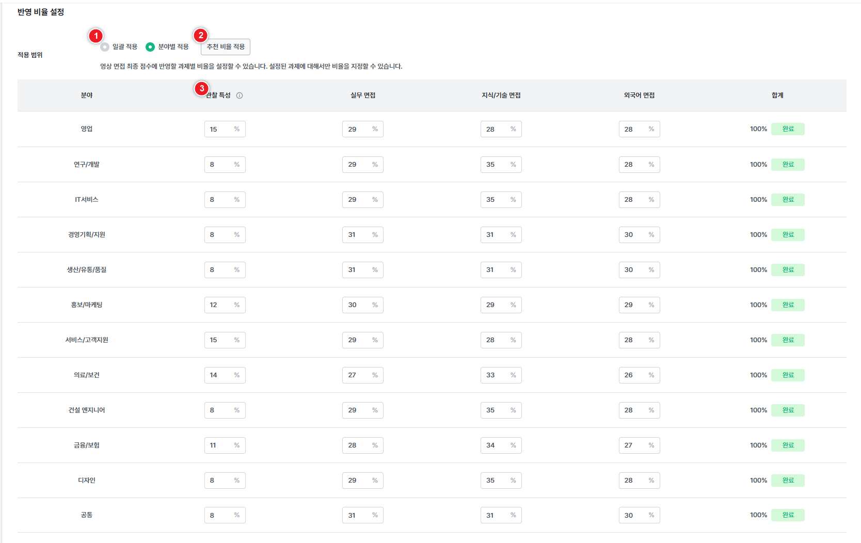
Task: Click the 완료 badge in 공통 row
Action: pyautogui.click(x=787, y=515)
